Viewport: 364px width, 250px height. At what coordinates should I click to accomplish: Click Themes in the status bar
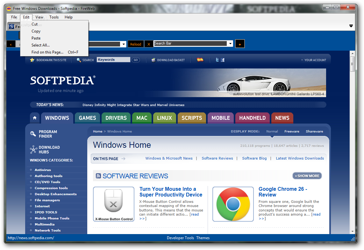203,238
